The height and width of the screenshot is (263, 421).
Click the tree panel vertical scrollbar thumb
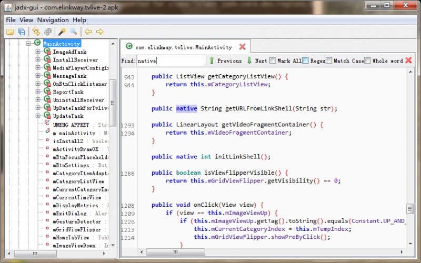(x=113, y=103)
